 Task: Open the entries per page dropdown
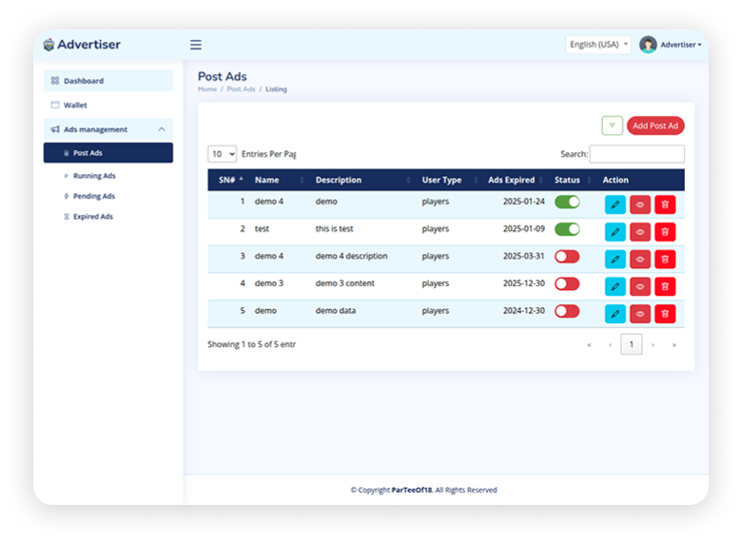pyautogui.click(x=223, y=154)
